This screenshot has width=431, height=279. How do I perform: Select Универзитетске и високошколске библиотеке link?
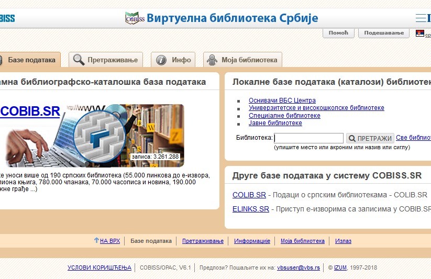[316, 108]
